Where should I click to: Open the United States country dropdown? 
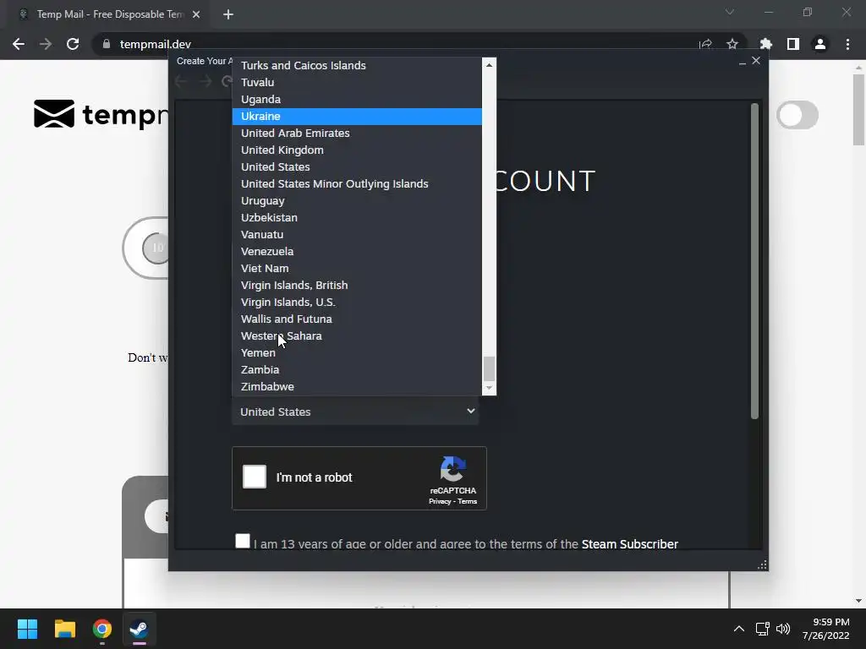355,412
